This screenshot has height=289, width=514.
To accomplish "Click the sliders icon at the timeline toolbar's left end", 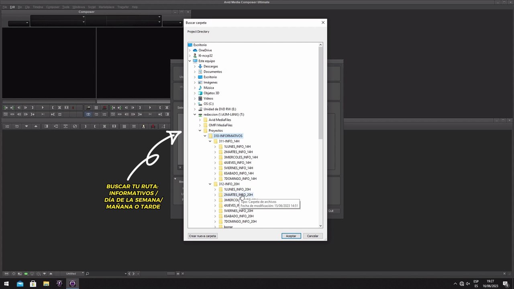I will (7, 126).
